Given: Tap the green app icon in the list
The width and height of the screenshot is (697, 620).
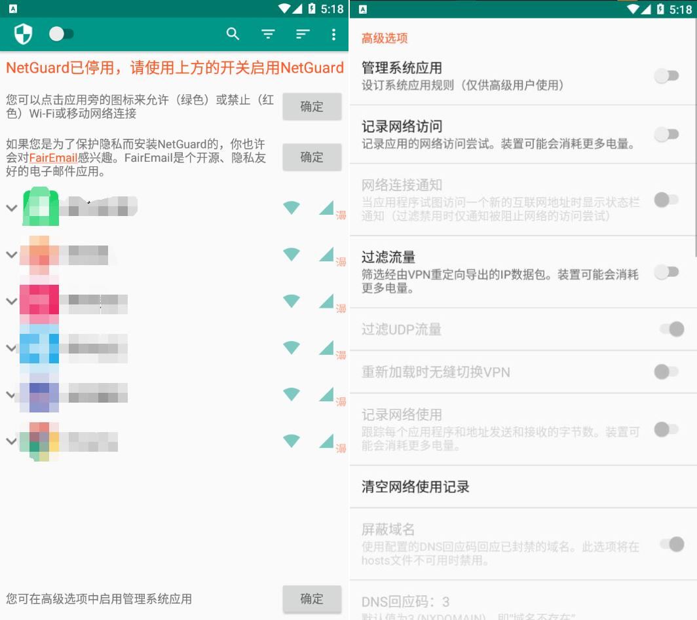Looking at the screenshot, I should [x=40, y=206].
